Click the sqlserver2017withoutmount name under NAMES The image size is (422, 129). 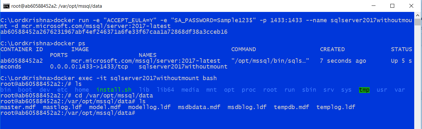[x=183, y=67]
